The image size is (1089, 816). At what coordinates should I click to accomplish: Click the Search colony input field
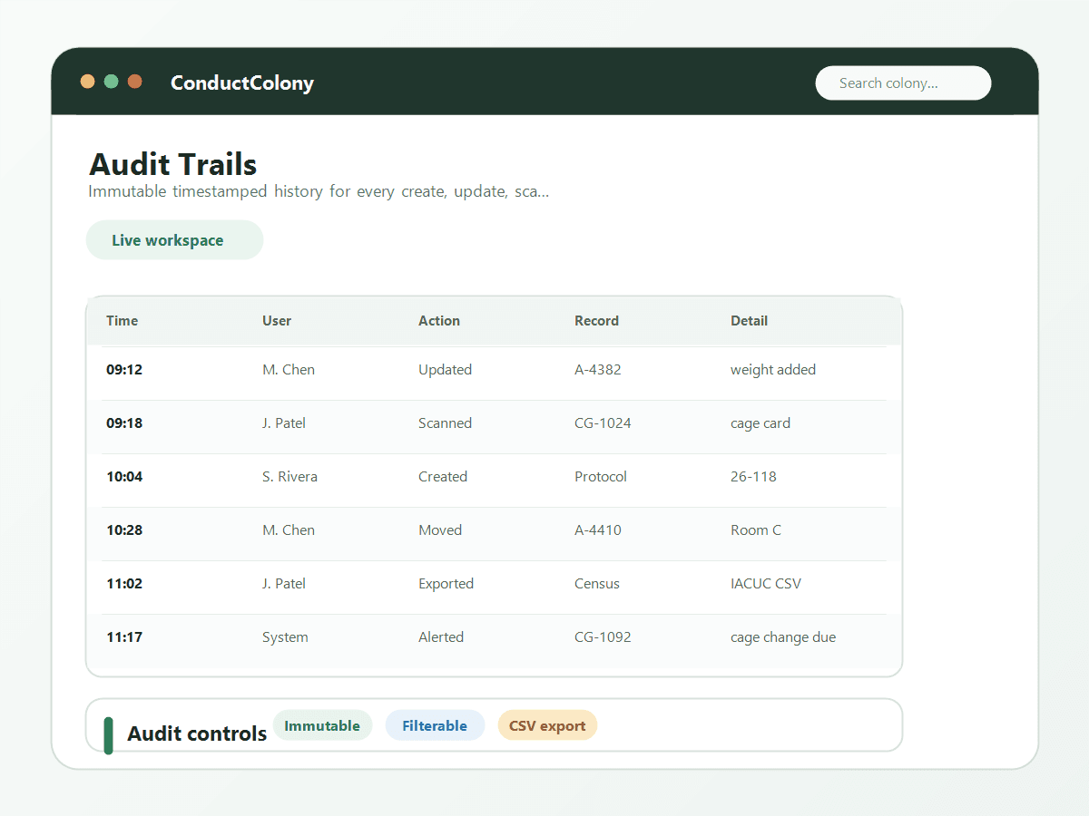(x=903, y=83)
